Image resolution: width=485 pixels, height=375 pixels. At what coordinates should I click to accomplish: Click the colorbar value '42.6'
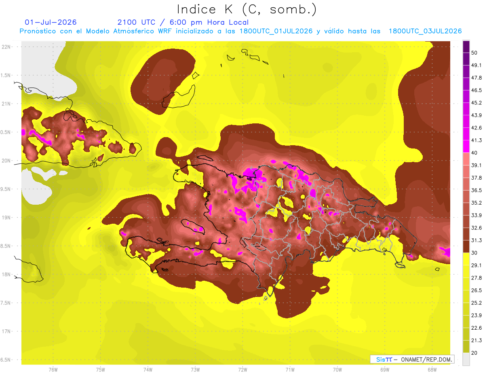(477, 128)
